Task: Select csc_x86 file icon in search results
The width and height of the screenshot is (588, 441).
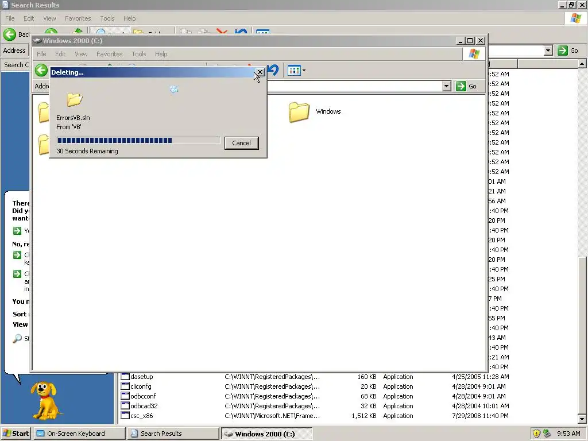Action: pos(125,416)
